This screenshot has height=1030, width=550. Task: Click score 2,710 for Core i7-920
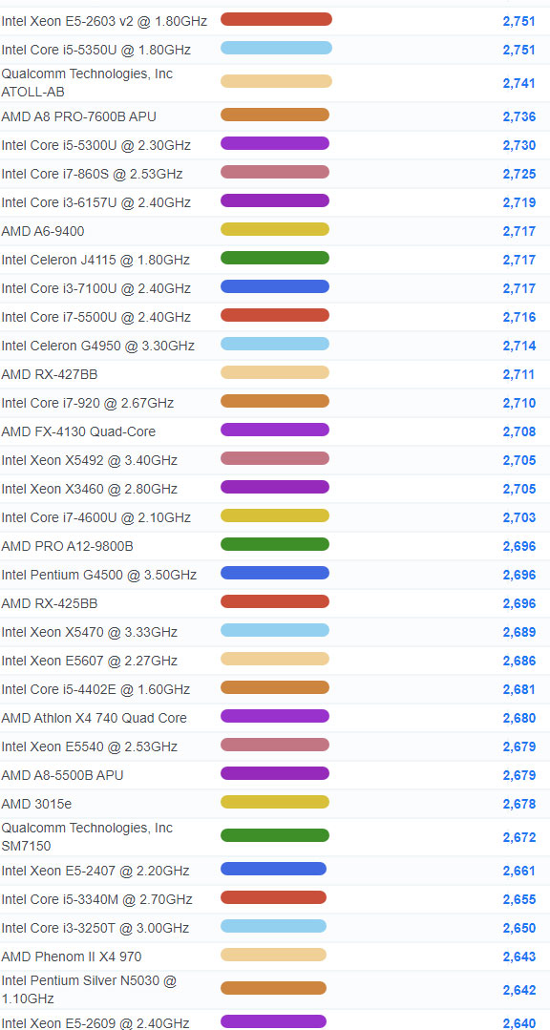tap(519, 404)
